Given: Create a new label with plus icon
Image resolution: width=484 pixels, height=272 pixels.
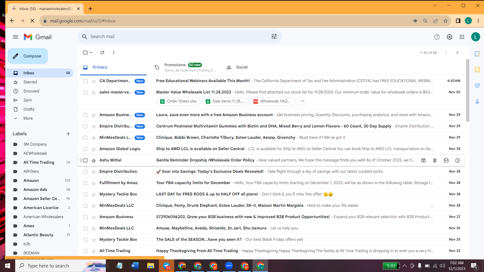Looking at the screenshot, I should coord(68,134).
